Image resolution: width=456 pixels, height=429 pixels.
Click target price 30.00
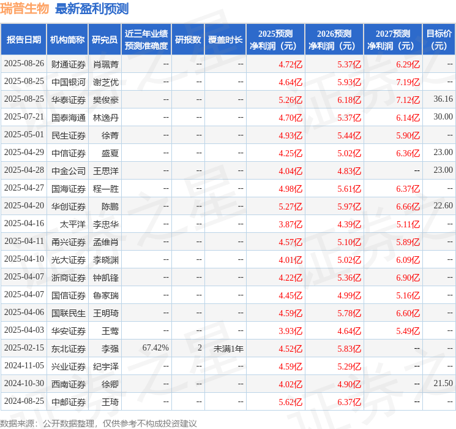pyautogui.click(x=443, y=117)
